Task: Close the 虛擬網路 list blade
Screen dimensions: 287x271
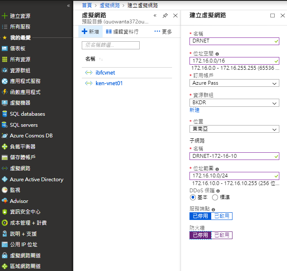Action: [x=175, y=16]
